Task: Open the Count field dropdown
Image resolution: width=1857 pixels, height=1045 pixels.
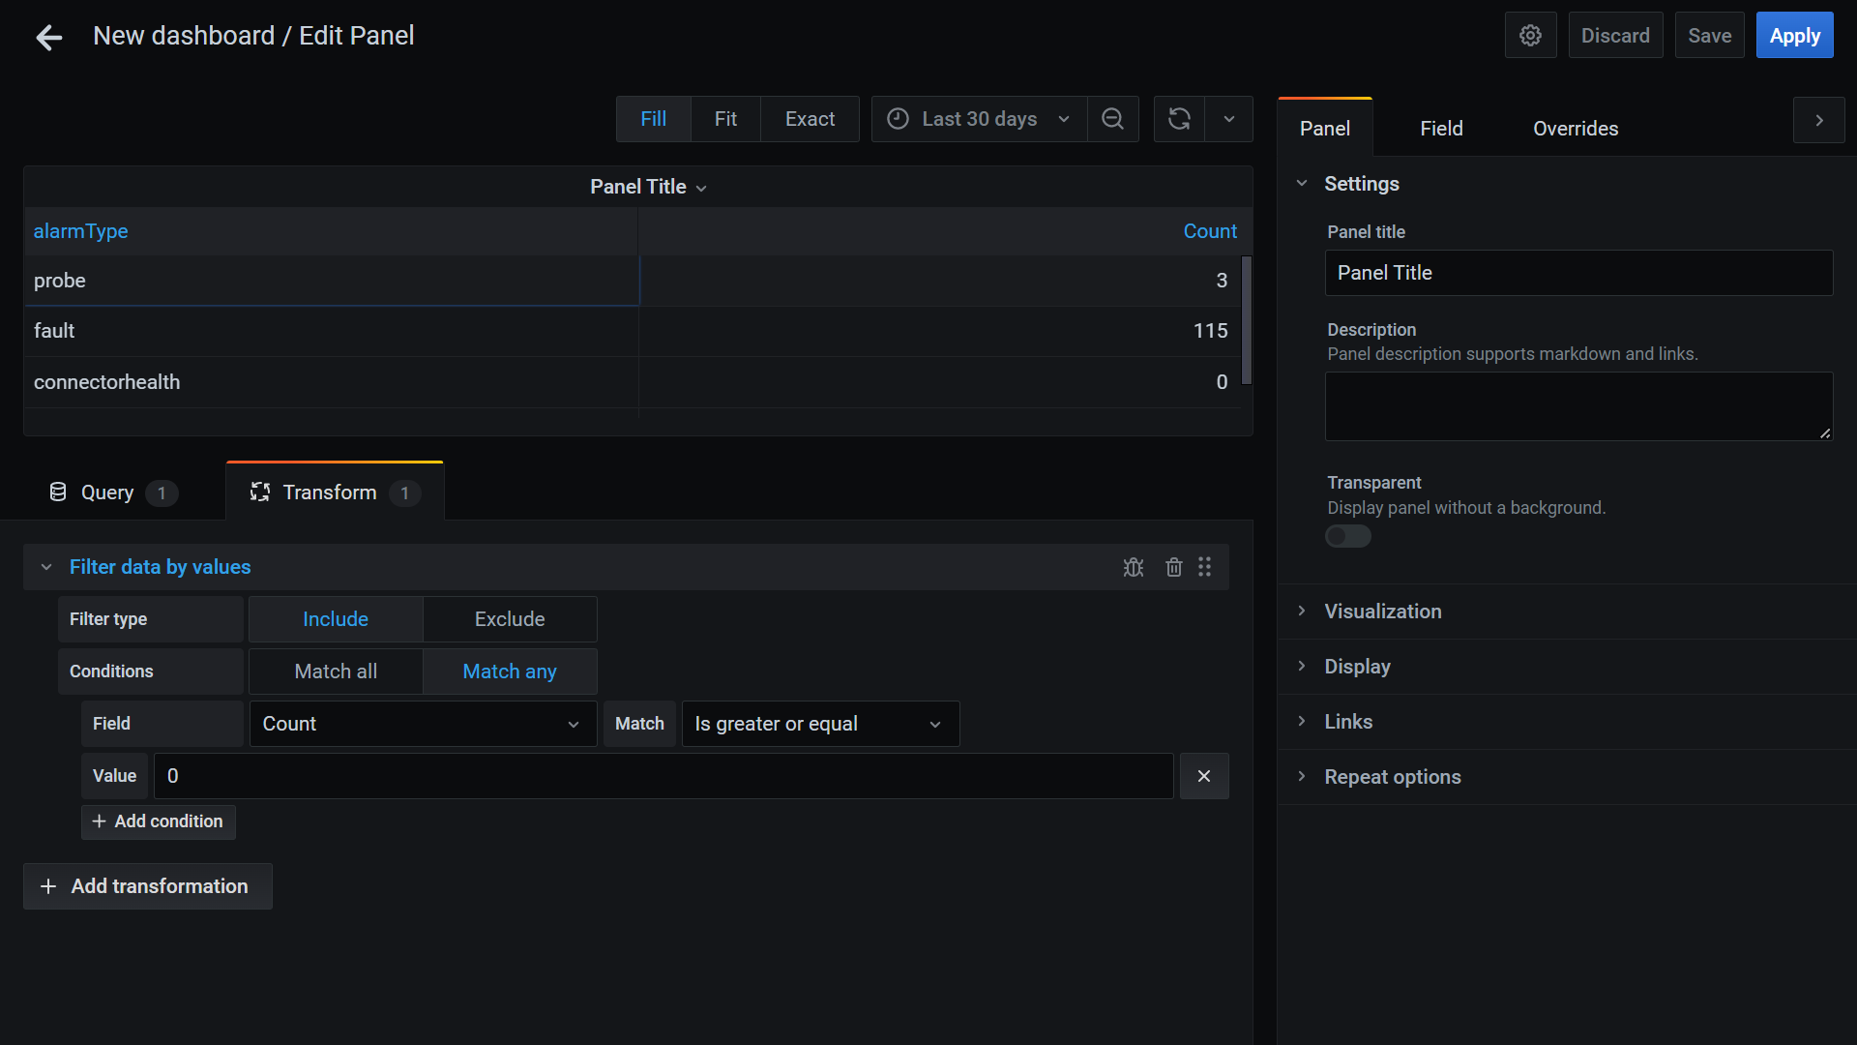Action: [x=423, y=723]
